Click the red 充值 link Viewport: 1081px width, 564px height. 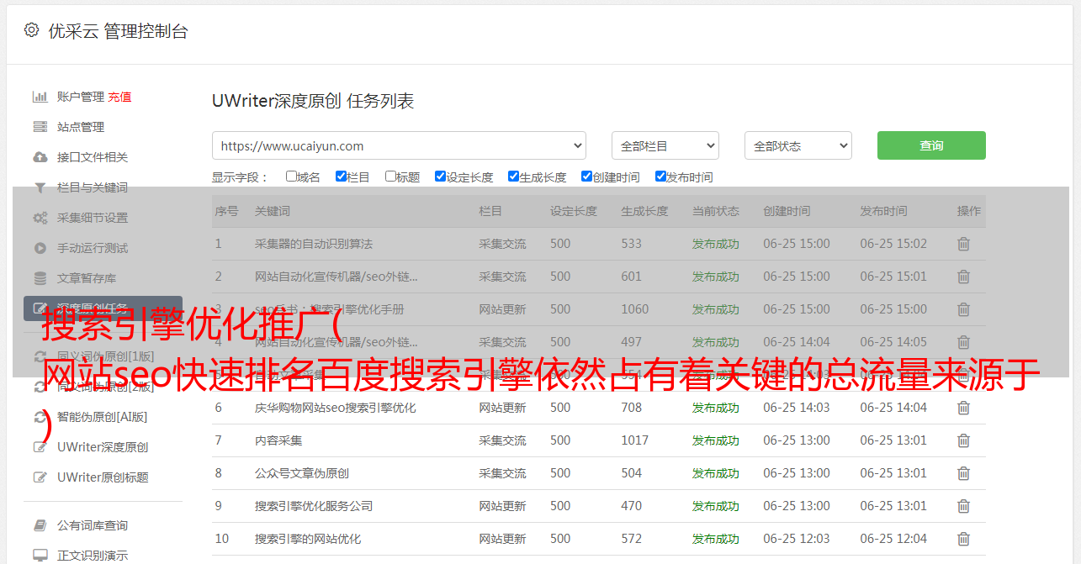pos(119,97)
